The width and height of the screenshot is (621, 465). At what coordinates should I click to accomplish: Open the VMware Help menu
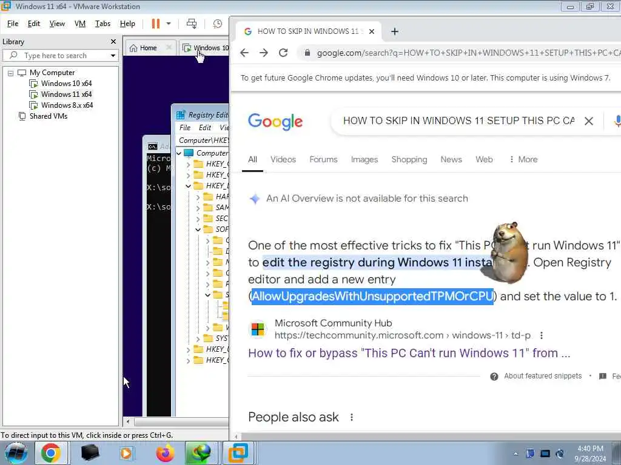[127, 24]
